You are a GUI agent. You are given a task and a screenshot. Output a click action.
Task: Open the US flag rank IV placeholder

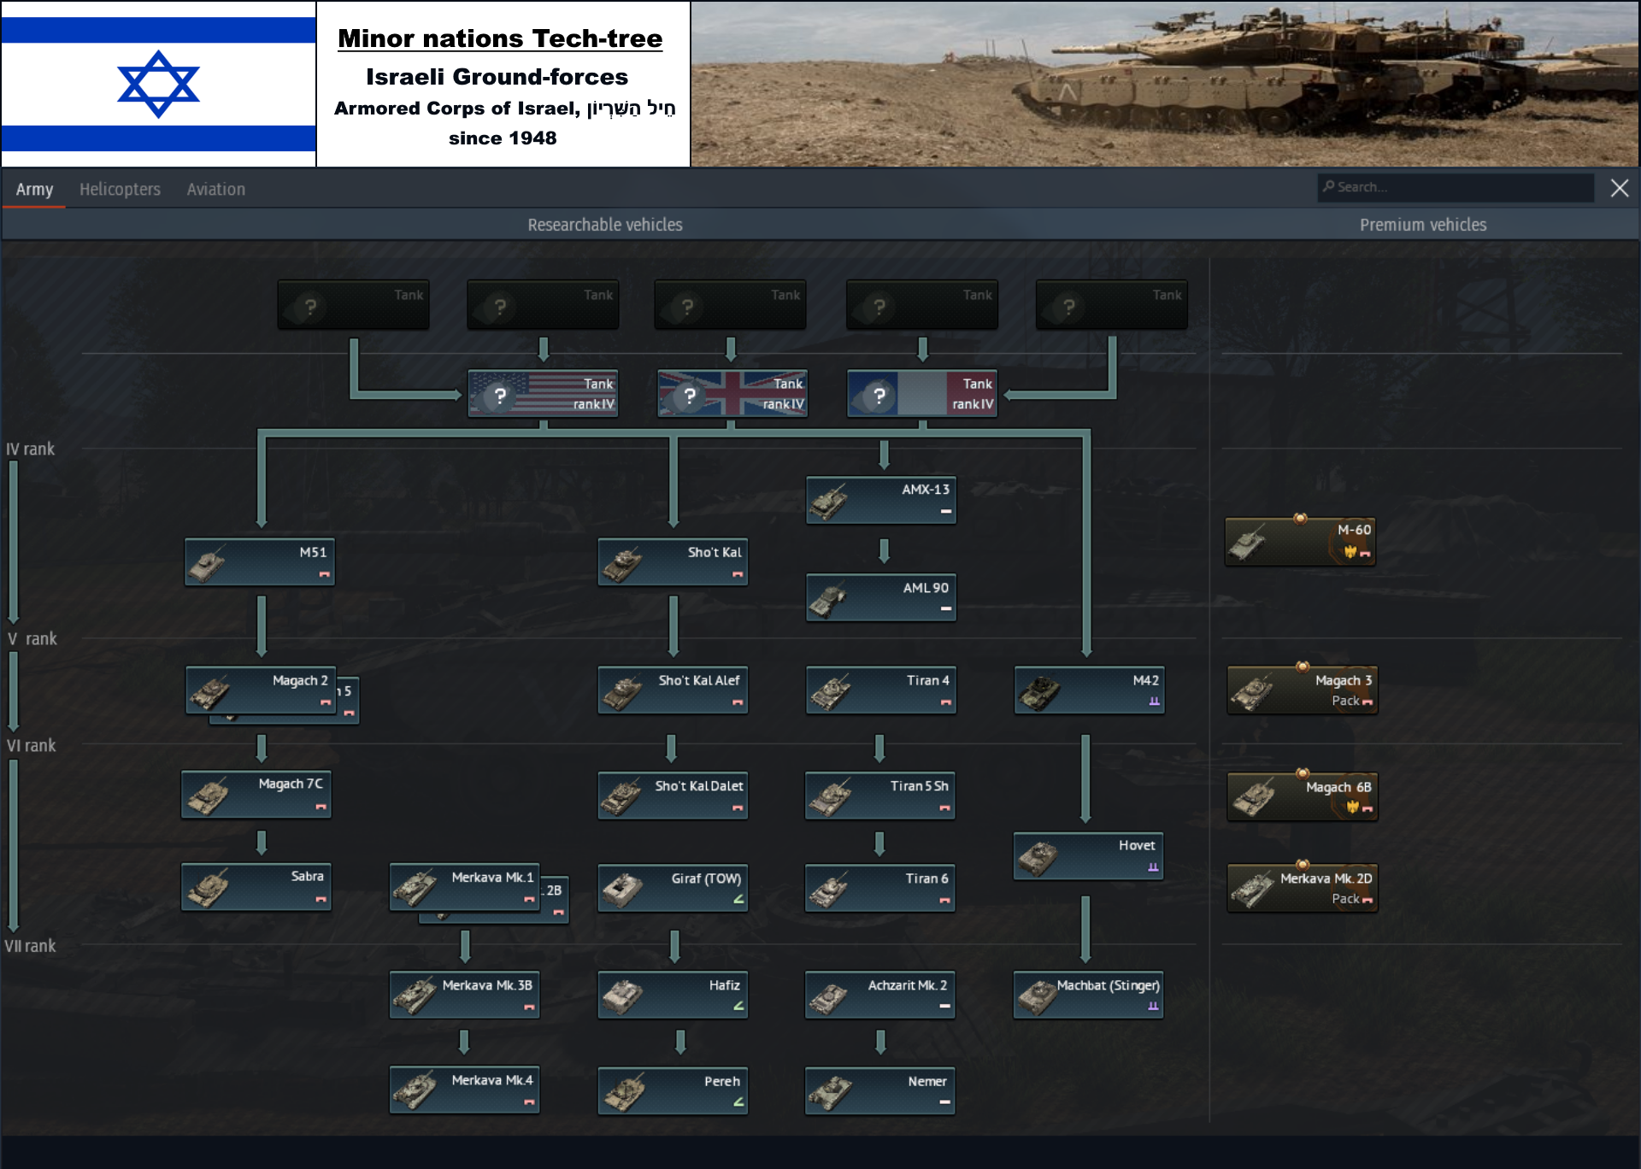click(x=543, y=394)
